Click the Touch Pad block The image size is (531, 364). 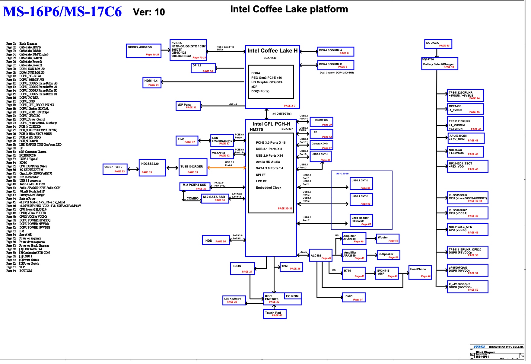pyautogui.click(x=275, y=314)
